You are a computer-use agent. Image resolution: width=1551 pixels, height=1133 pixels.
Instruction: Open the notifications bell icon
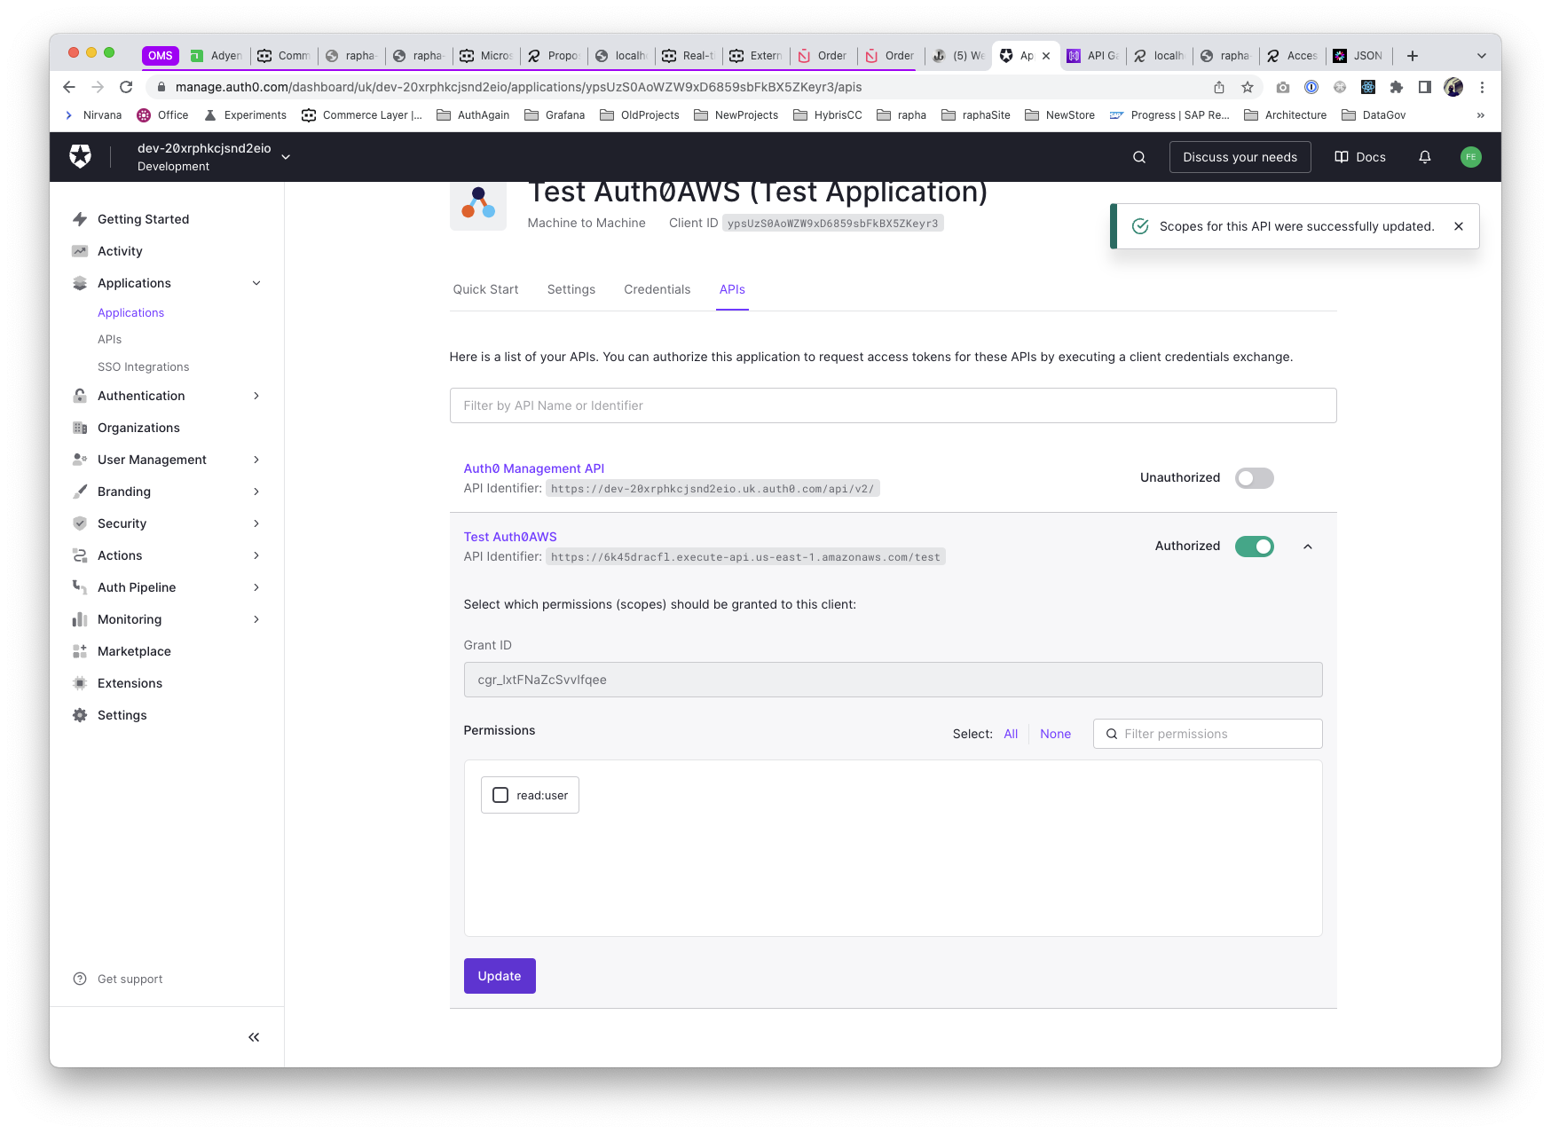[x=1425, y=157]
